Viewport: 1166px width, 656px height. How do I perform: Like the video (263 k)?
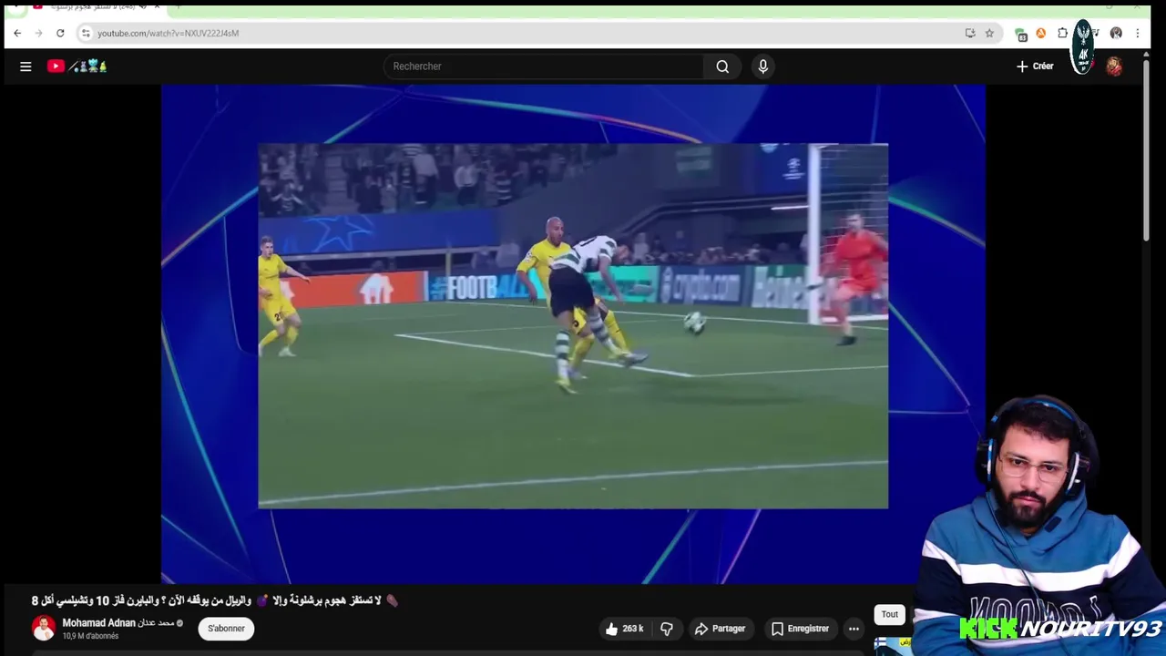click(x=624, y=629)
